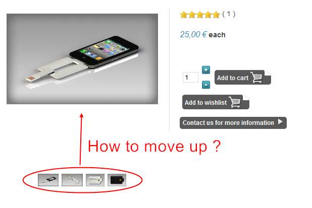Click the third rating star

coord(200,15)
